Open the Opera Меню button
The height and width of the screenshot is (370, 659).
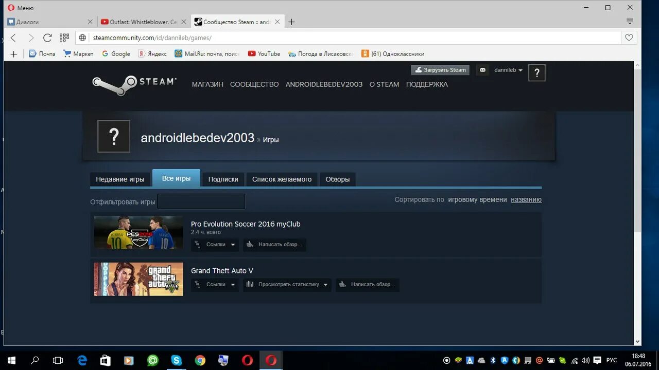click(21, 8)
